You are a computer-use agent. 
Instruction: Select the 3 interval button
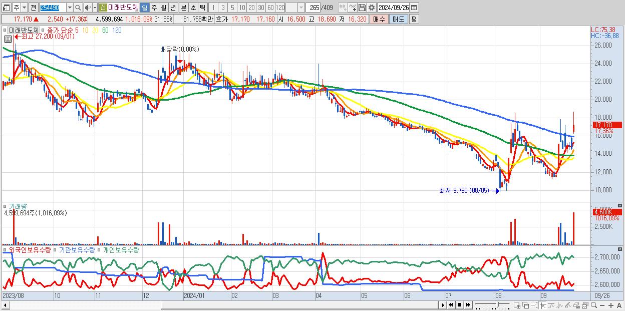click(223, 8)
